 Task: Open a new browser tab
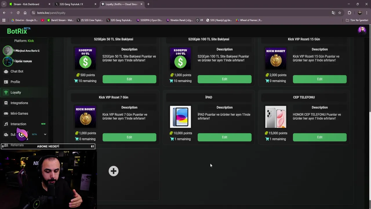click(148, 4)
